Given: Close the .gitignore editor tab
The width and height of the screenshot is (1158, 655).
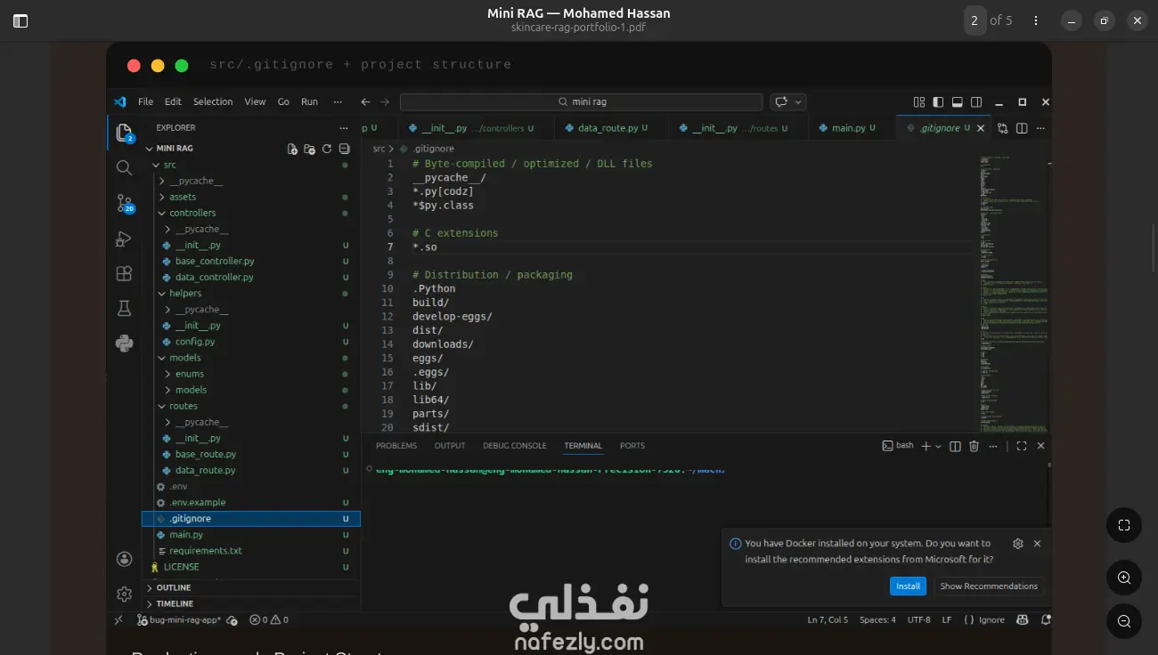Looking at the screenshot, I should click(982, 128).
